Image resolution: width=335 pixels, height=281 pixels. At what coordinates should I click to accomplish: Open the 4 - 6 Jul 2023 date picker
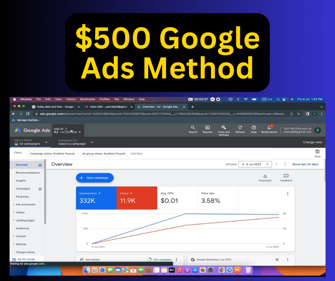coord(255,164)
